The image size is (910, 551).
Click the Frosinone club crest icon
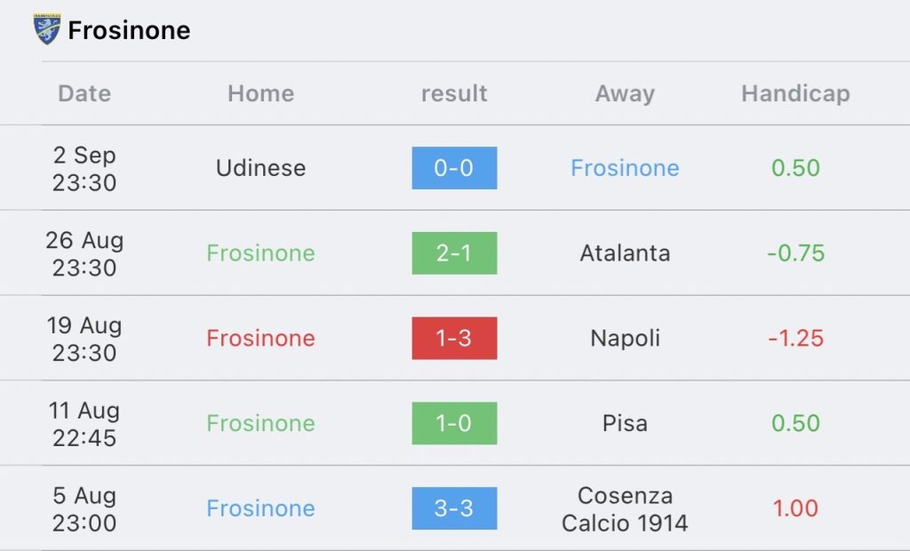point(46,29)
